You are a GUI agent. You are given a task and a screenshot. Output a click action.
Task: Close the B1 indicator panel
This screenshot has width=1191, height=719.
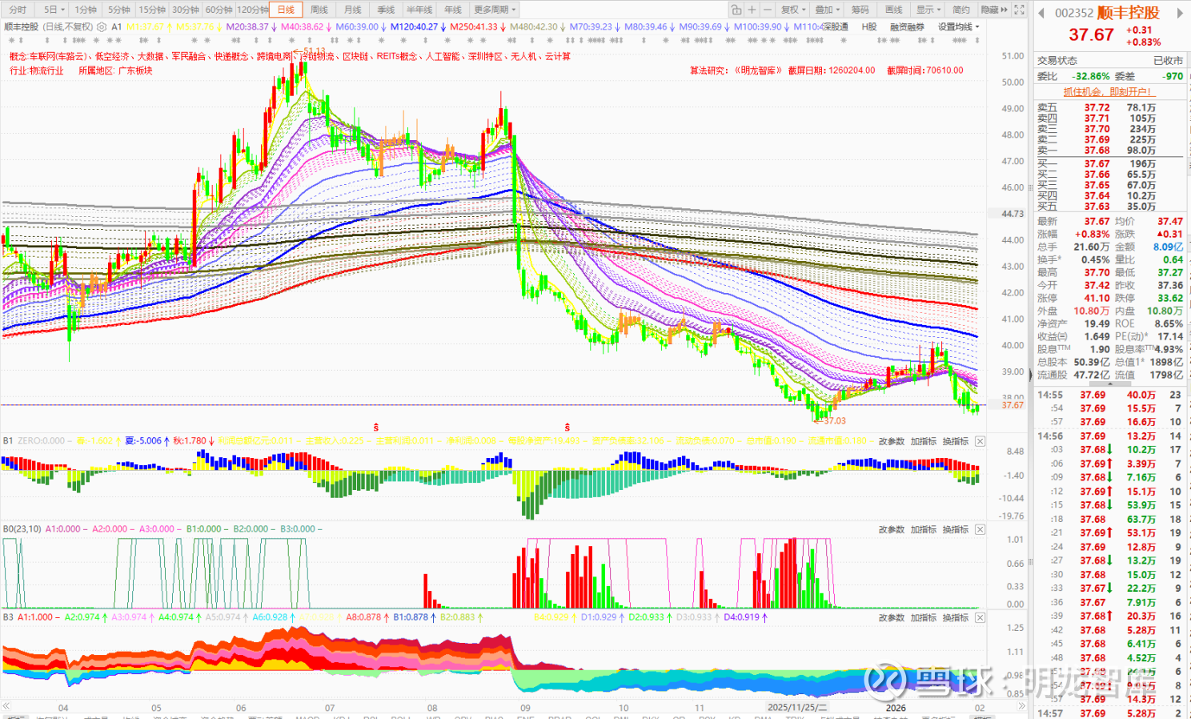tap(980, 441)
